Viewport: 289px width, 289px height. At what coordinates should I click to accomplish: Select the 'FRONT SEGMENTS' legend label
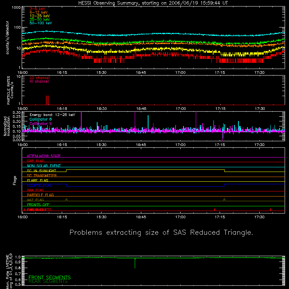point(49,277)
